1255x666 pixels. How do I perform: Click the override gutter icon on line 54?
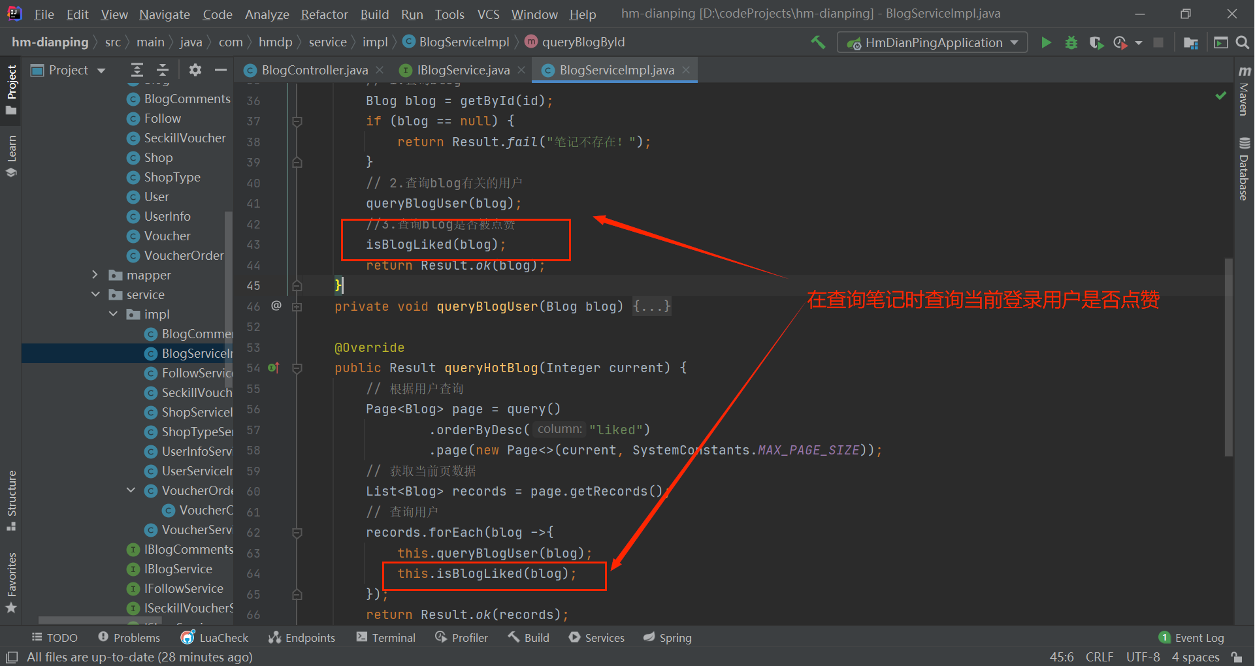tap(274, 368)
